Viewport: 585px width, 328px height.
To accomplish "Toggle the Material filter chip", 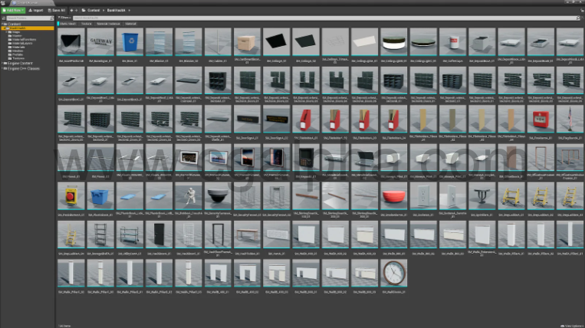I will pyautogui.click(x=131, y=24).
